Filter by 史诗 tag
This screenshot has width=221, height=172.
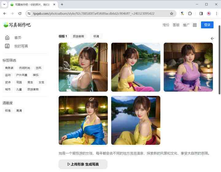8,82
